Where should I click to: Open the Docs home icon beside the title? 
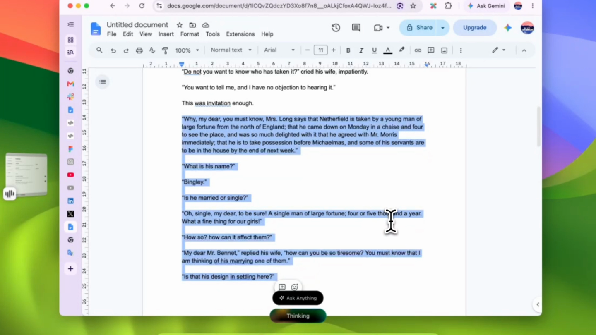96,29
